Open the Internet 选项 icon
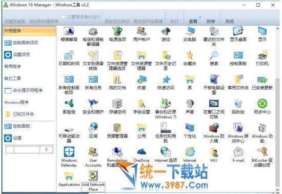282x194 pixels. tap(166, 154)
